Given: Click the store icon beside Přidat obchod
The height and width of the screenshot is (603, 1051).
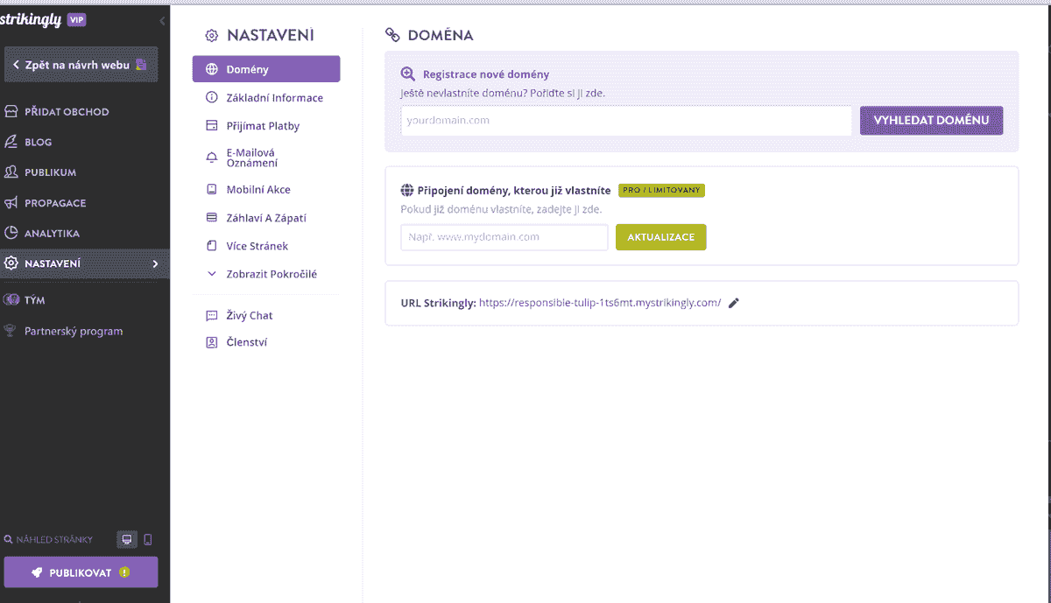Looking at the screenshot, I should click(11, 112).
